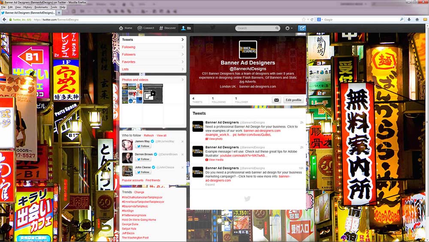
Task: Go back with the Firefox back arrow
Action: click(x=4, y=19)
